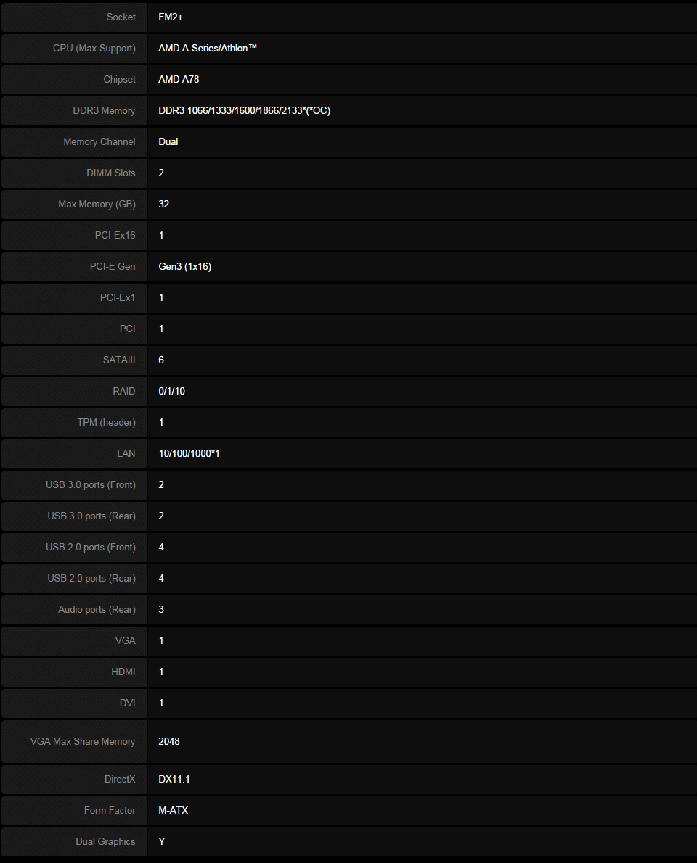The height and width of the screenshot is (863, 697).
Task: Click the AMD A78 chipset value
Action: (179, 80)
